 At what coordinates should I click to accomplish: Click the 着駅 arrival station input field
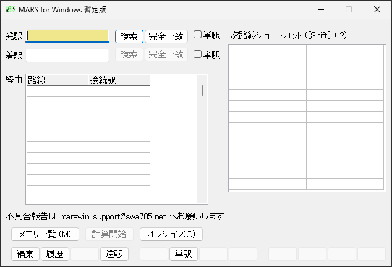point(67,55)
